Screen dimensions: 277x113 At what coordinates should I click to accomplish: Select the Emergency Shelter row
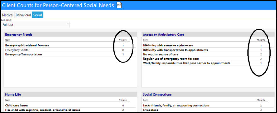70,50
